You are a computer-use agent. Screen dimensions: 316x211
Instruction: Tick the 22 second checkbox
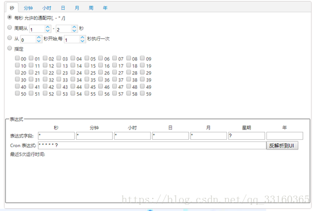(x=45, y=72)
